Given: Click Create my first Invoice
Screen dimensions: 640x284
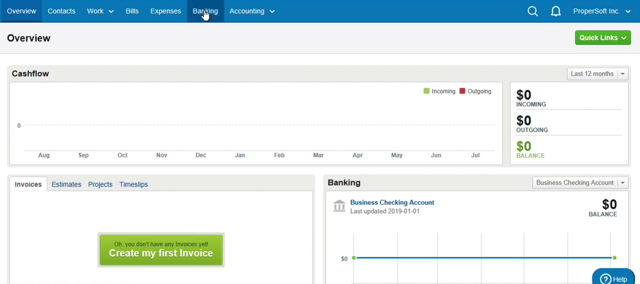Looking at the screenshot, I should [x=161, y=250].
